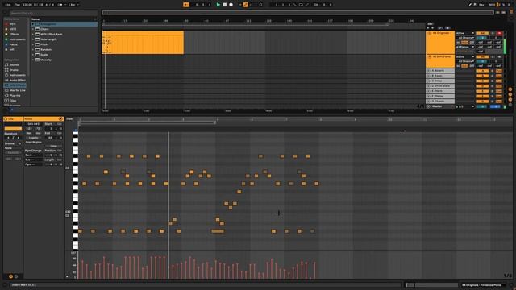516x290 pixels.
Task: Toggle the Fold button in piano roll
Action: coord(69,118)
